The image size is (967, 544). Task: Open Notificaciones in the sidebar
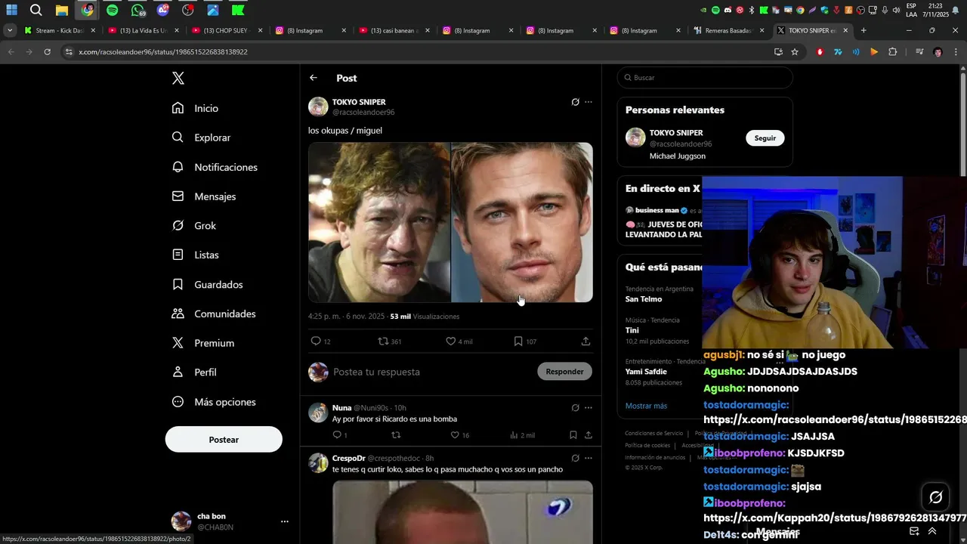coord(215,167)
